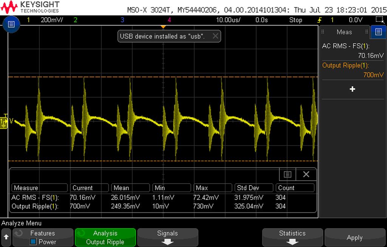Click the 31.975mV std dev value
Screen dimensions: 387x247
coord(249,198)
